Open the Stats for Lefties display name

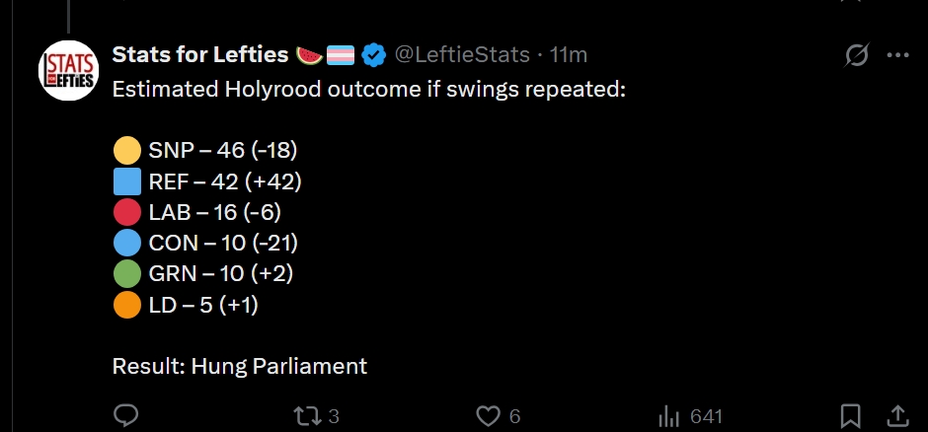pos(200,54)
